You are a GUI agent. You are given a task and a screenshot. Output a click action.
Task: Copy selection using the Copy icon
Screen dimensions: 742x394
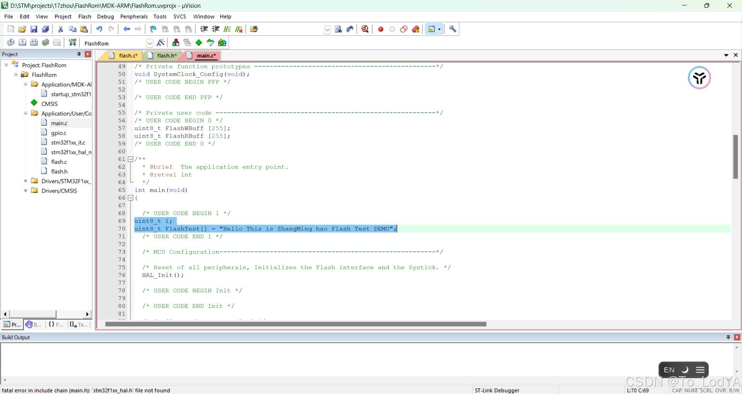72,29
